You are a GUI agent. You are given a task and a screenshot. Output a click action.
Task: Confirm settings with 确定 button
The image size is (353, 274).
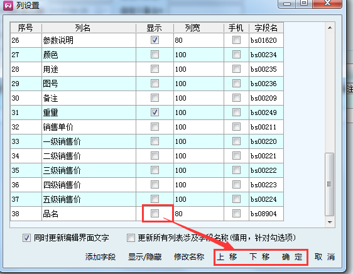point(292,257)
